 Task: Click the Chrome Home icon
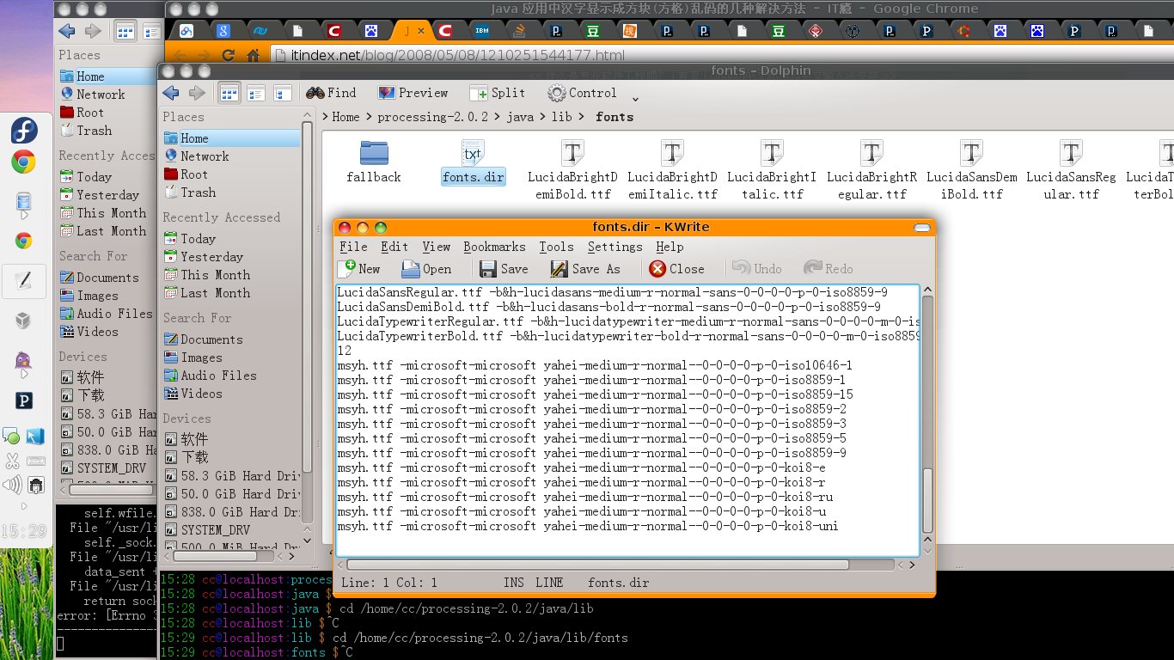tap(254, 55)
